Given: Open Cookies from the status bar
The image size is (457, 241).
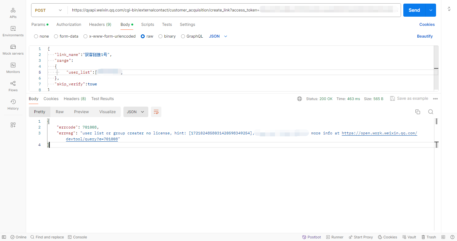Looking at the screenshot, I should pyautogui.click(x=388, y=237).
